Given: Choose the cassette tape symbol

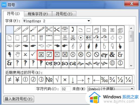Looking at the screenshot, I should 89,38.
